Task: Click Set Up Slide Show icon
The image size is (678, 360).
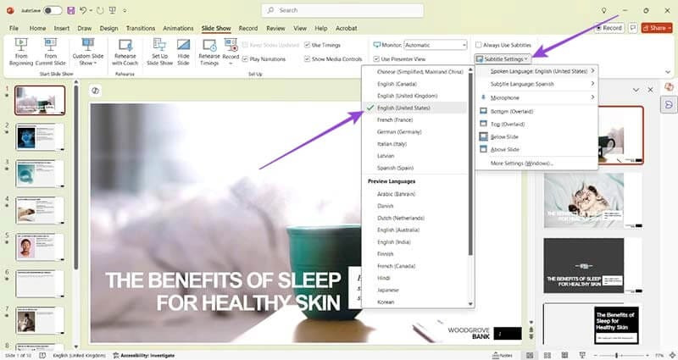Action: tap(159, 49)
